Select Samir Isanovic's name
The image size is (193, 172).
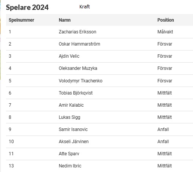[x=73, y=129]
